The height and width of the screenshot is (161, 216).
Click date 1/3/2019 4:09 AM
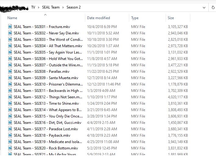point(101,91)
